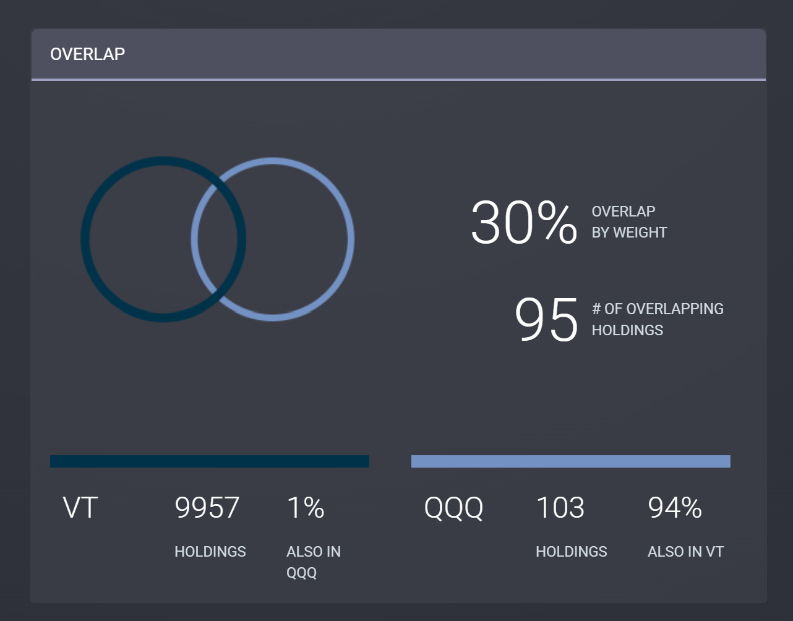Click the HOLDINGS label under 103
Image resolution: width=793 pixels, height=621 pixels.
coord(572,551)
